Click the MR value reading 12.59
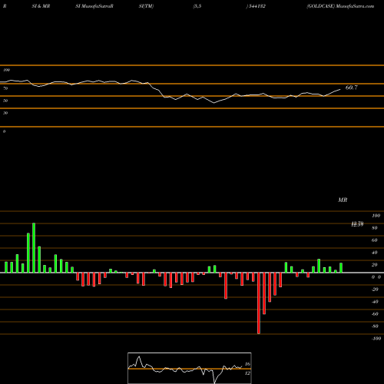The height and width of the screenshot is (384, 384). tap(357, 224)
